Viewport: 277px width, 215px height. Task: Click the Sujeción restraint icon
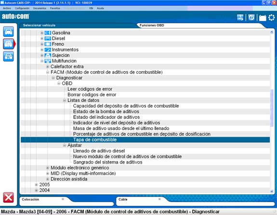48,55
